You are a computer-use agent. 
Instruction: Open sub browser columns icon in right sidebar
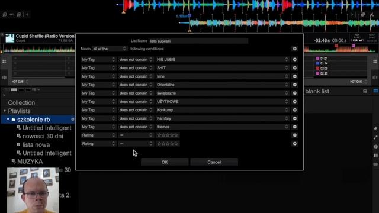tap(375, 156)
